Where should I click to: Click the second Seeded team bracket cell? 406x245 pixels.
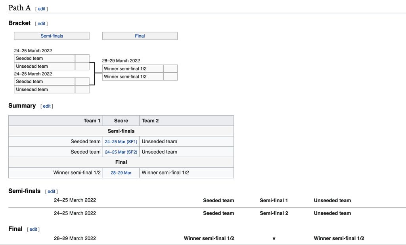coord(44,82)
